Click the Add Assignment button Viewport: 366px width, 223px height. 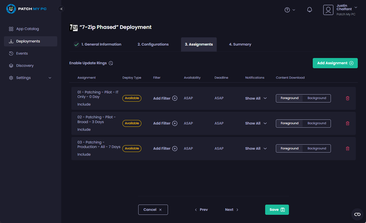[335, 63]
